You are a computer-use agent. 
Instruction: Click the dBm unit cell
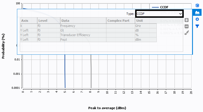point(146,40)
